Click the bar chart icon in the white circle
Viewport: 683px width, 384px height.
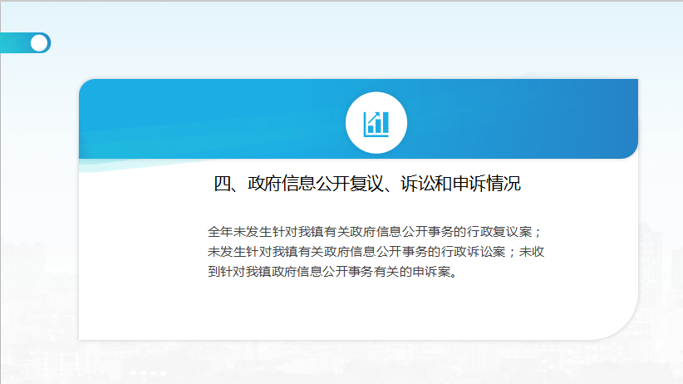pyautogui.click(x=376, y=123)
